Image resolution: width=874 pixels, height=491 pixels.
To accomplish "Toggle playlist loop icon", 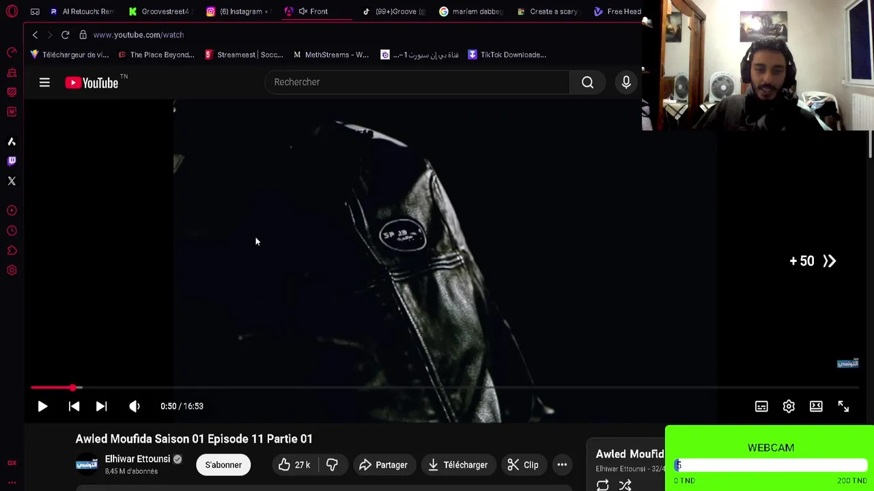I will (602, 485).
